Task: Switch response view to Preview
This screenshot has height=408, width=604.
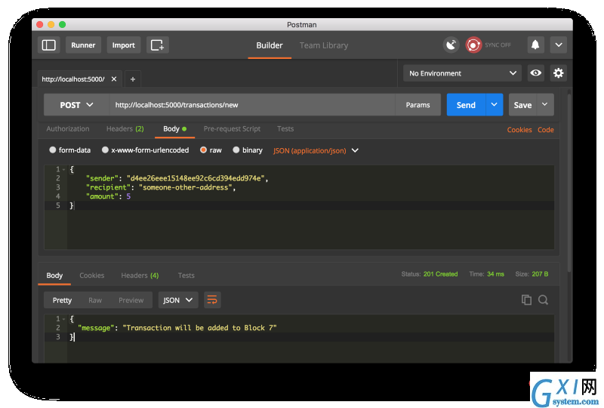Action: (131, 300)
